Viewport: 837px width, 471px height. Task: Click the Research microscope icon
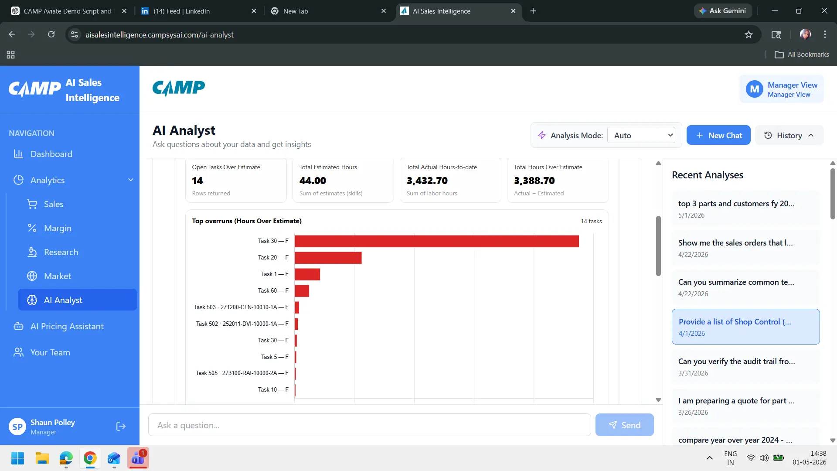pos(32,252)
